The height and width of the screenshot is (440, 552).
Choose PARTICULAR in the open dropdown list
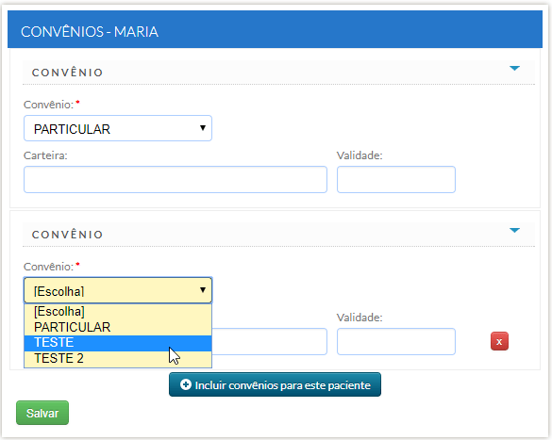click(x=118, y=327)
